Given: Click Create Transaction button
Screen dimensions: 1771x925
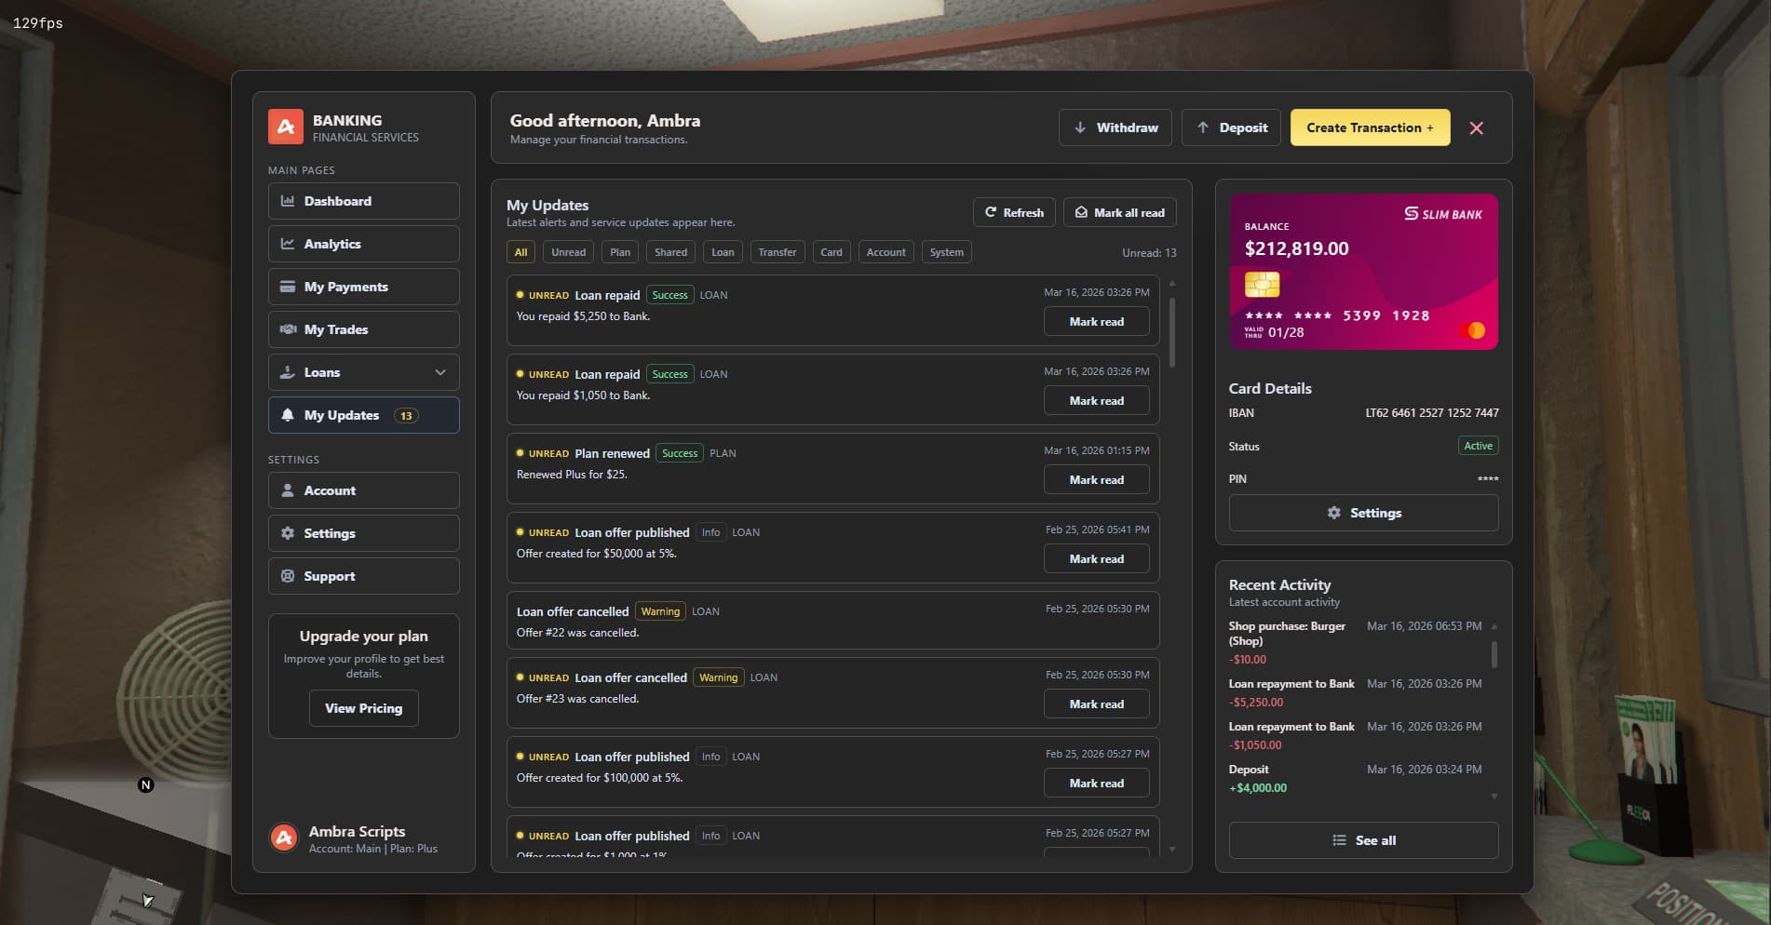Looking at the screenshot, I should click(1370, 127).
